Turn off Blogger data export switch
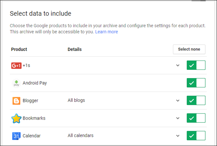Viewport: 217px width, 146px height. [196, 100]
